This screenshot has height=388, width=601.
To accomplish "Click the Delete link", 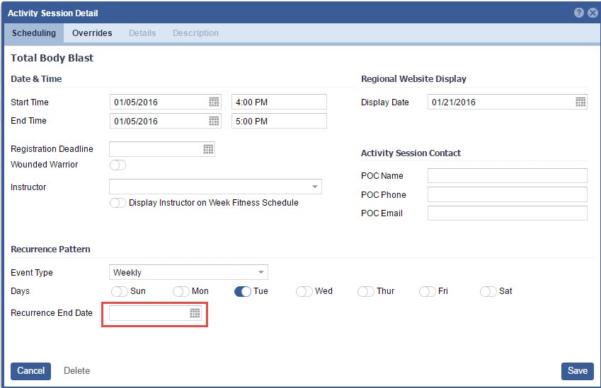I will tap(76, 371).
